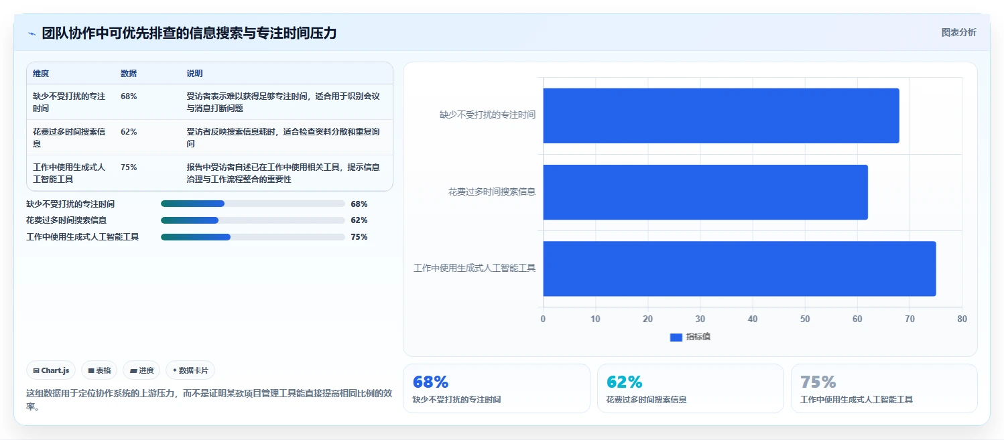The width and height of the screenshot is (1004, 440).
Task: Toggle the 指标值 legend swatch
Action: pos(676,337)
